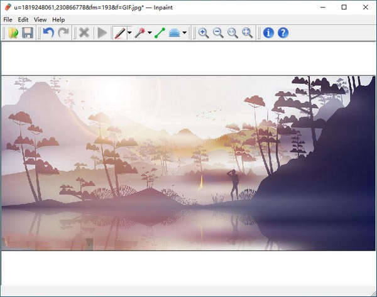The image size is (377, 297).
Task: Zoom in on the image
Action: [x=204, y=33]
